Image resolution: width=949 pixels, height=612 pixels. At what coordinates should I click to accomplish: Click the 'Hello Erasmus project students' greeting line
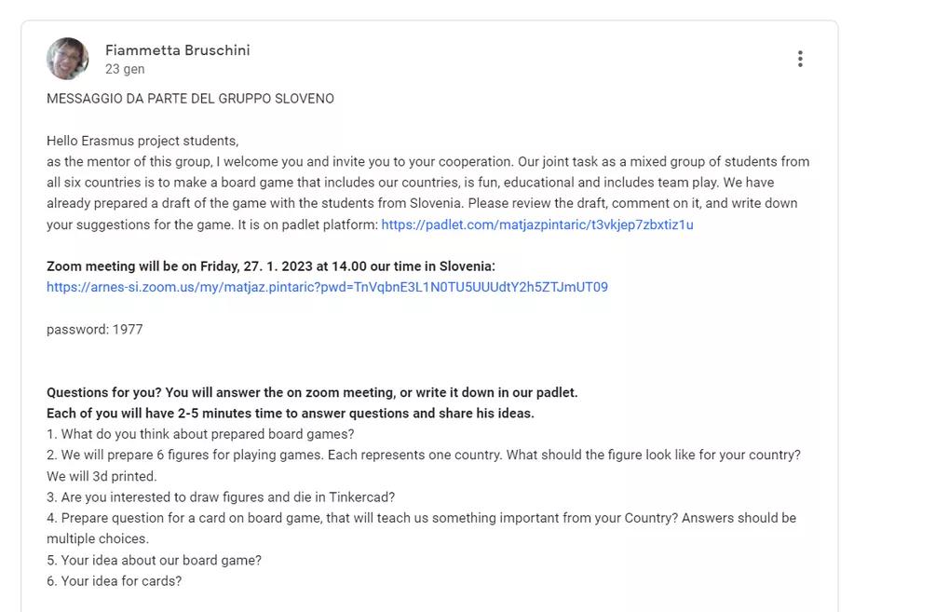pos(142,141)
